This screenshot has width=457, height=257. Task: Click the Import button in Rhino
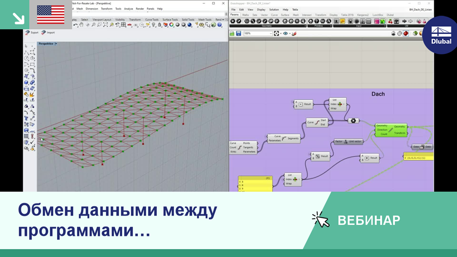pyautogui.click(x=48, y=32)
